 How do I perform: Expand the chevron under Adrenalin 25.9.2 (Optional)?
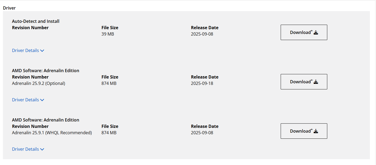point(42,100)
